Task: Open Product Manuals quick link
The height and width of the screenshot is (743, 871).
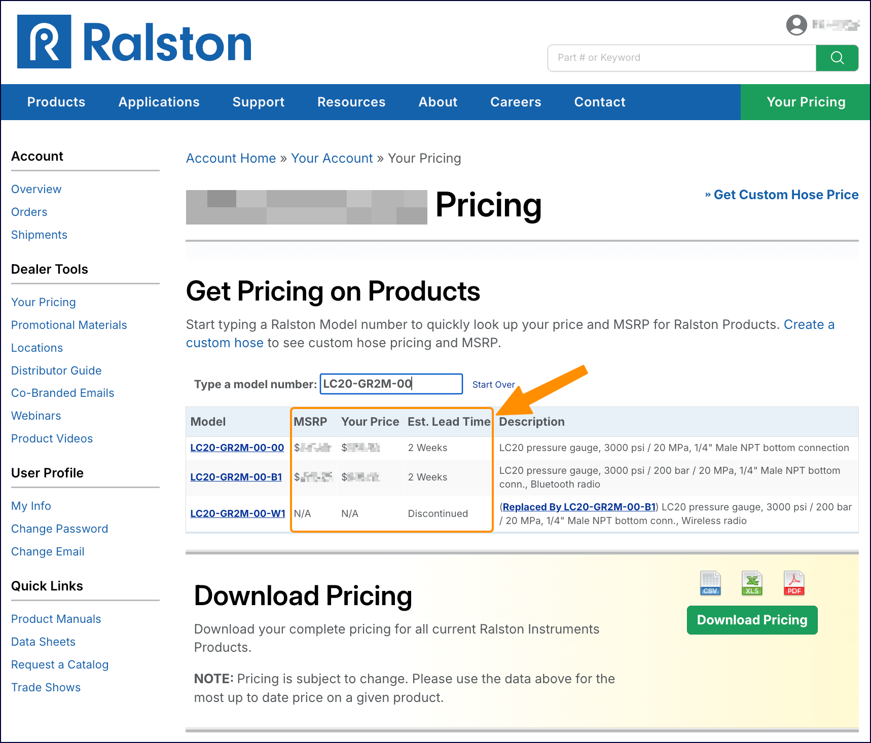Action: [x=56, y=619]
